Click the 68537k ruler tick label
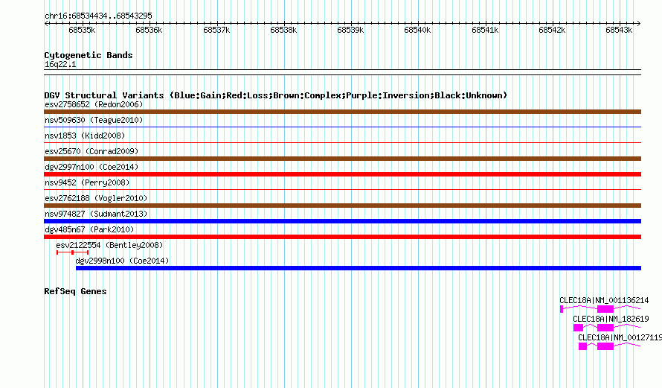Viewport: 662px width, 388px height. (216, 30)
